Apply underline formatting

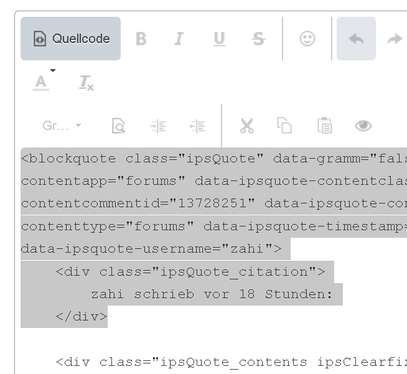[x=219, y=39]
